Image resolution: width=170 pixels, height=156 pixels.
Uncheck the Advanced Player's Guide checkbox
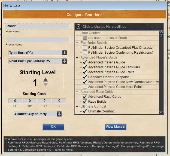pos(85,62)
